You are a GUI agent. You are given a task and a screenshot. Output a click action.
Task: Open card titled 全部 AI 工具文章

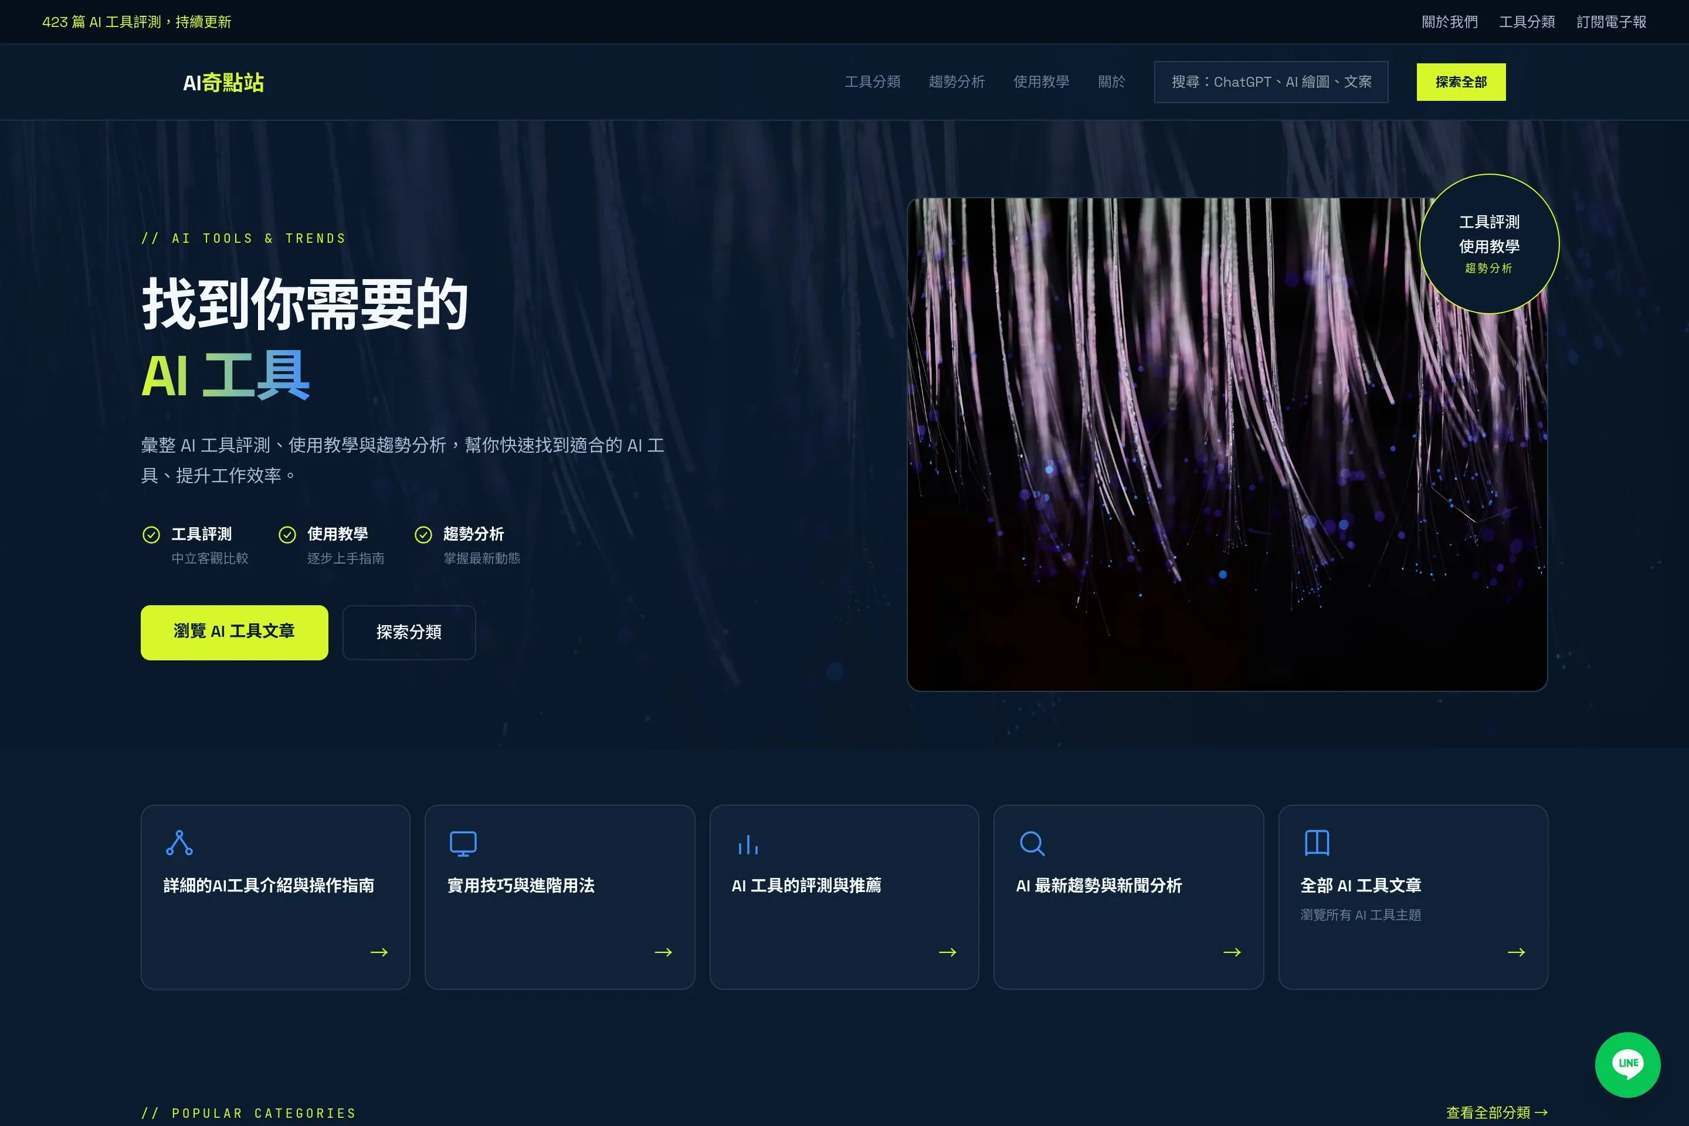pos(1413,897)
